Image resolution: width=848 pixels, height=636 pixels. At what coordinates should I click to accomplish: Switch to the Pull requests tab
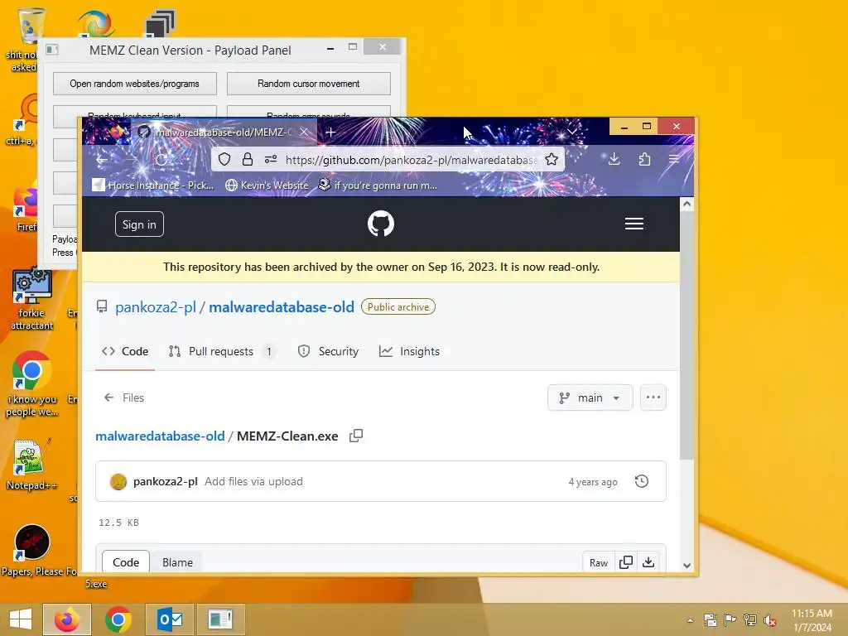[x=222, y=351]
